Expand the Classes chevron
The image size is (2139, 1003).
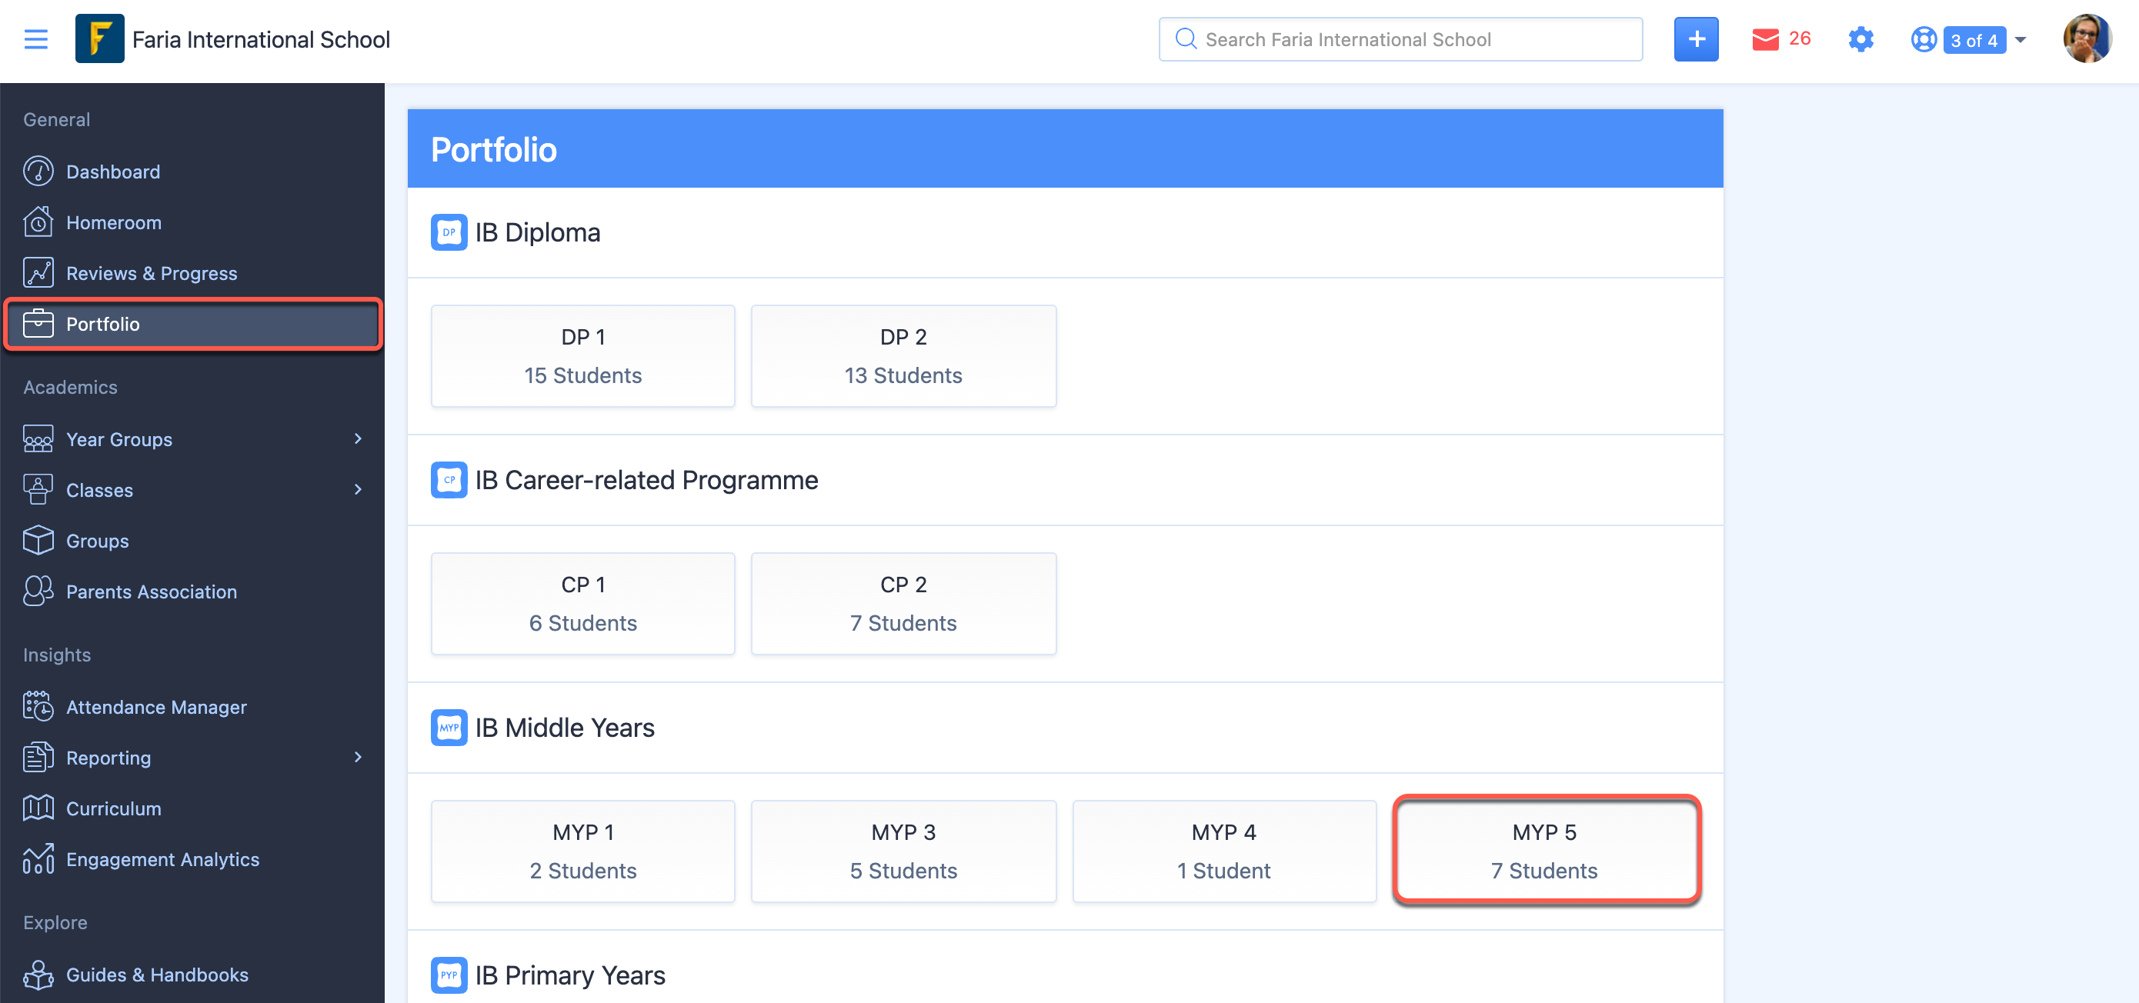pos(358,489)
